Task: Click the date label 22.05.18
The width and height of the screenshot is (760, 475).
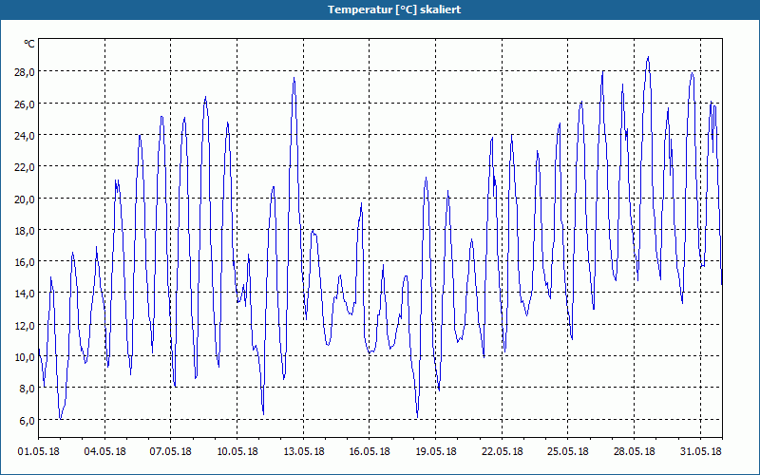Action: [503, 452]
